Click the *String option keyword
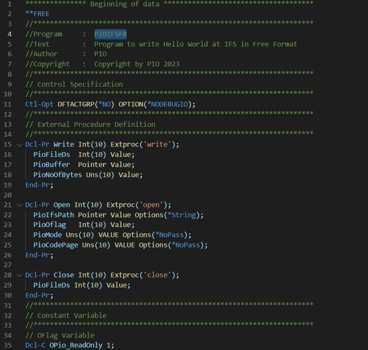Image resolution: width=368 pixels, height=350 pixels. point(182,215)
